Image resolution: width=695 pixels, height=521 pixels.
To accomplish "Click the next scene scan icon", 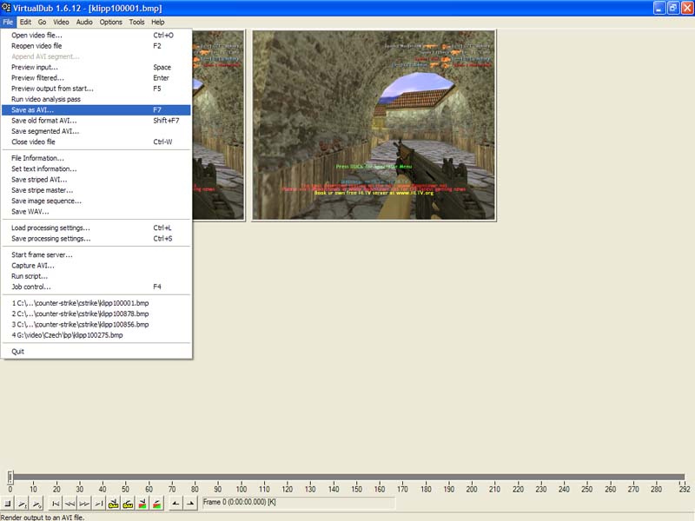I will (x=157, y=504).
